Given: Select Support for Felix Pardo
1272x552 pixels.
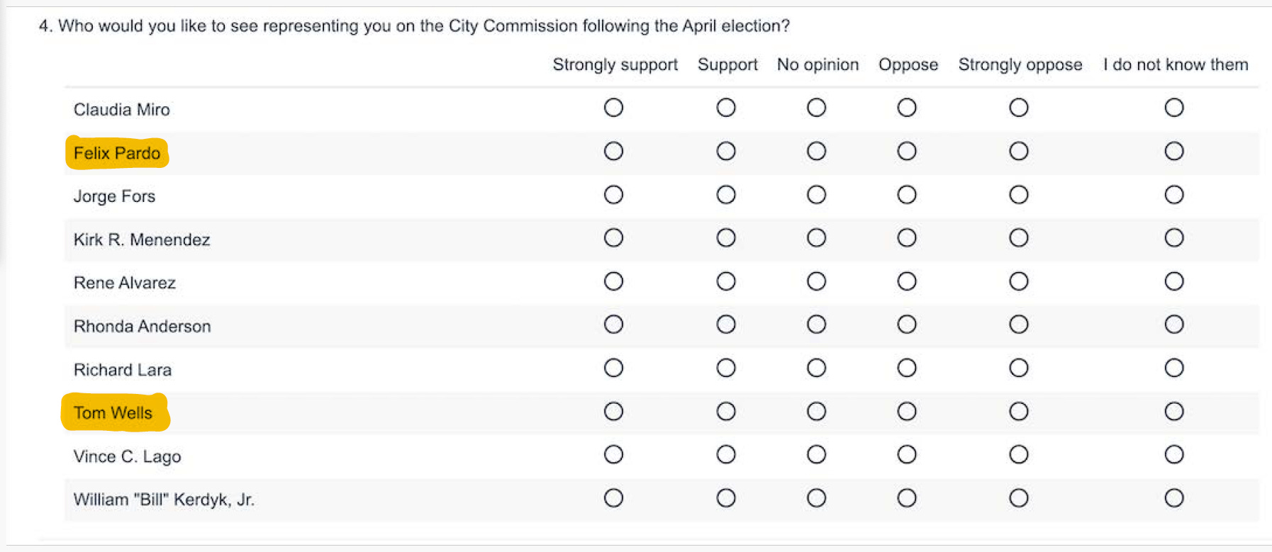Looking at the screenshot, I should coord(725,151).
